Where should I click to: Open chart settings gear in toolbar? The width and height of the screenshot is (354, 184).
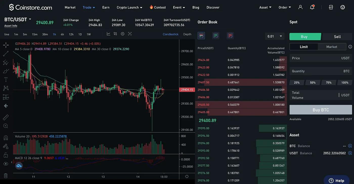(x=123, y=34)
